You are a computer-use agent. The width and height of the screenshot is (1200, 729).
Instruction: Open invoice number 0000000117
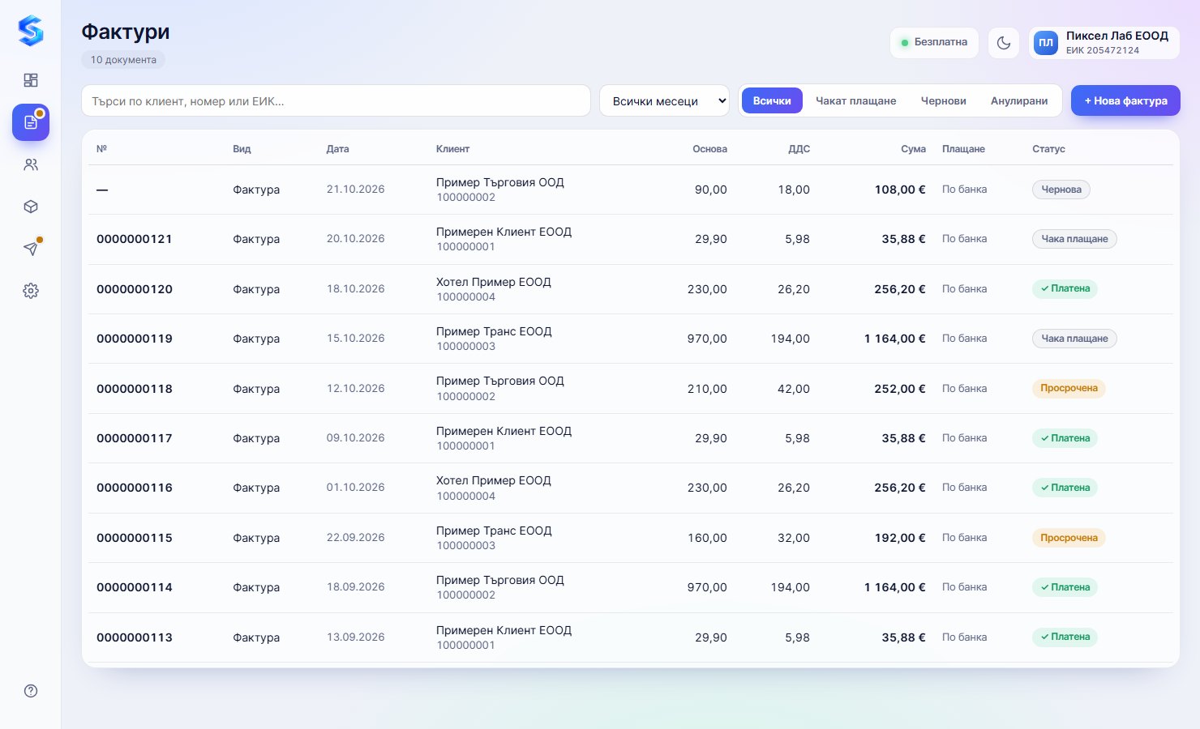pos(135,438)
